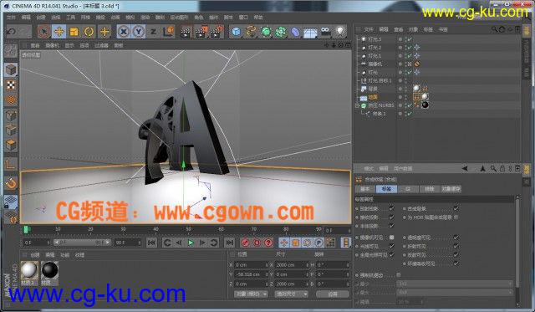This screenshot has height=312, width=535.
Task: Click the Undo arrow in the top toolbar
Action: pyautogui.click(x=12, y=32)
